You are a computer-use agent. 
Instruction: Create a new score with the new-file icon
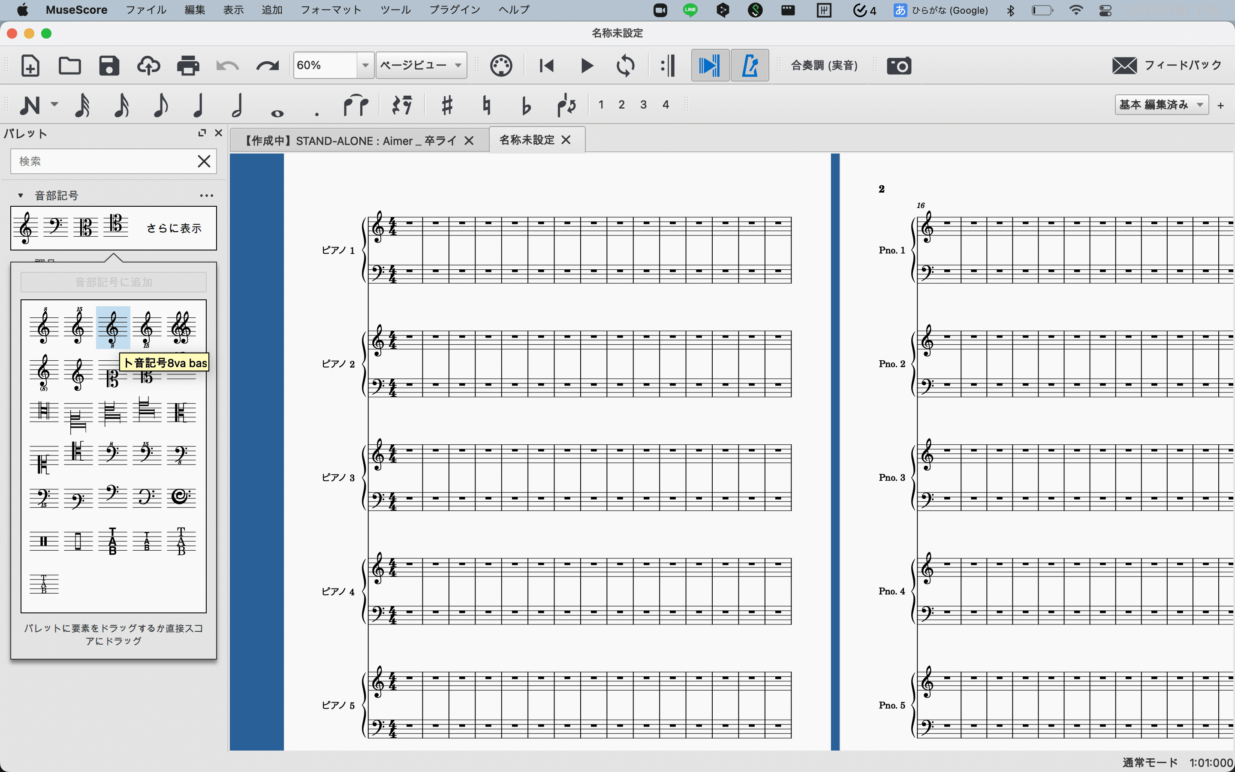pos(30,66)
